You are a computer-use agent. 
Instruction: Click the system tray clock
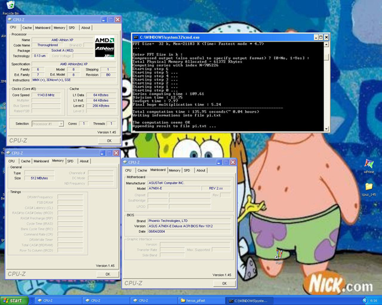[374, 301]
